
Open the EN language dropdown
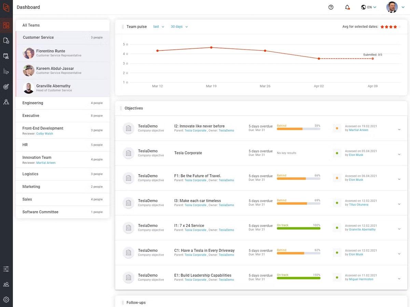click(x=369, y=7)
